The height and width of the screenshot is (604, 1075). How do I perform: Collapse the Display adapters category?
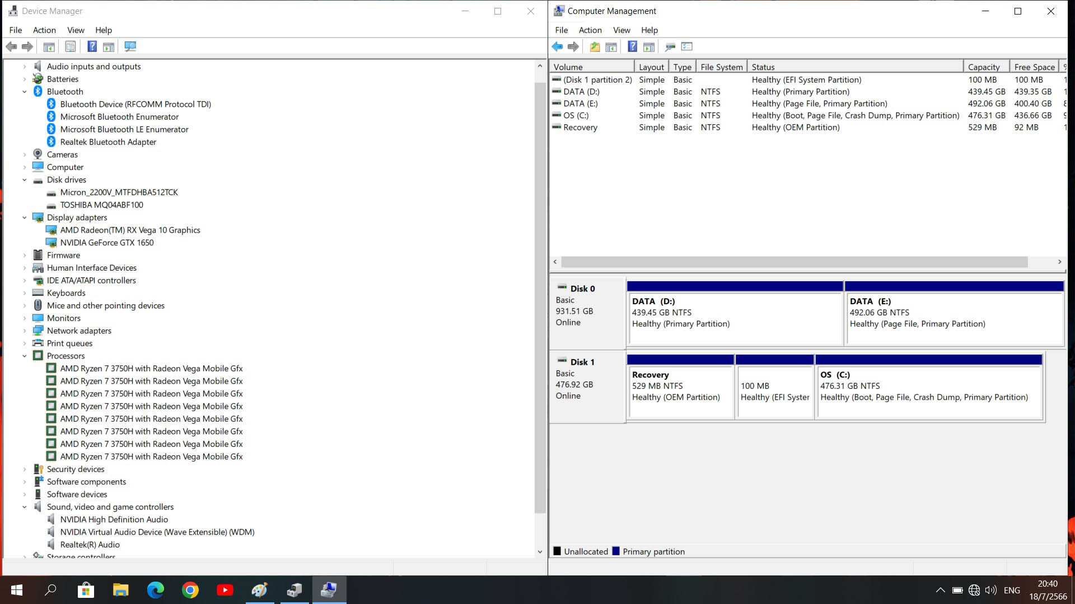click(24, 218)
